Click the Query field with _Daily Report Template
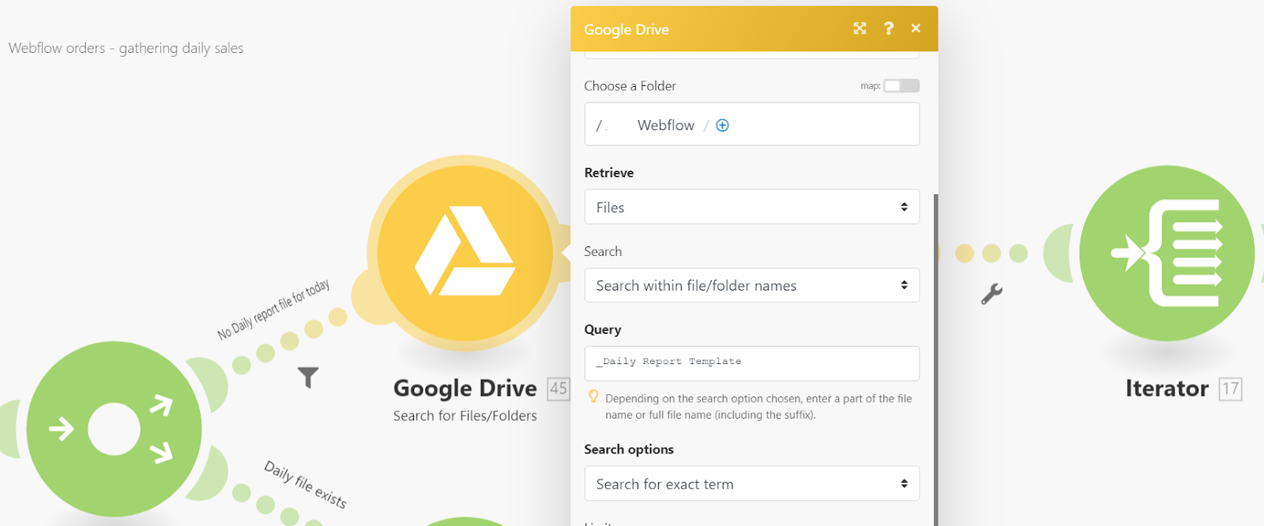Image resolution: width=1264 pixels, height=526 pixels. (751, 363)
